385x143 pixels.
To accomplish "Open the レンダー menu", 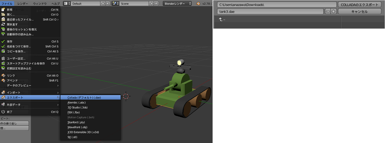I will pos(23,4).
